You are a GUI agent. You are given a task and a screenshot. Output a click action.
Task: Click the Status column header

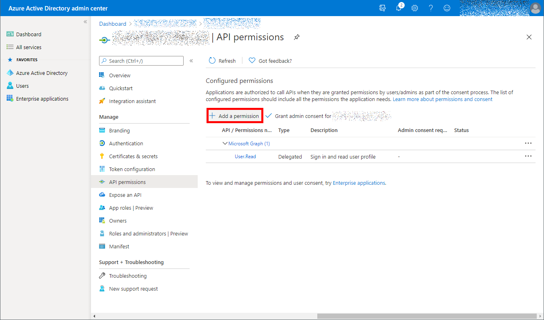461,130
